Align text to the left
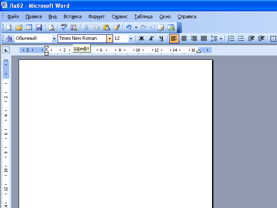 click(174, 39)
